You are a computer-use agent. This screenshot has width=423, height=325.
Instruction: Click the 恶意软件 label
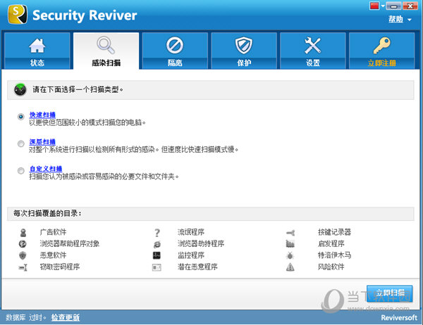coord(53,255)
